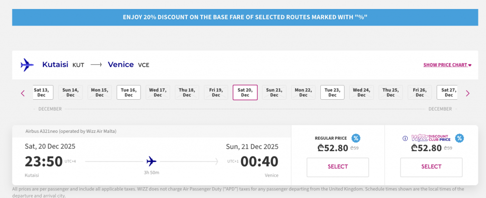The image size is (486, 198).
Task: Switch to Sat 13, Dec date
Action: tap(42, 92)
